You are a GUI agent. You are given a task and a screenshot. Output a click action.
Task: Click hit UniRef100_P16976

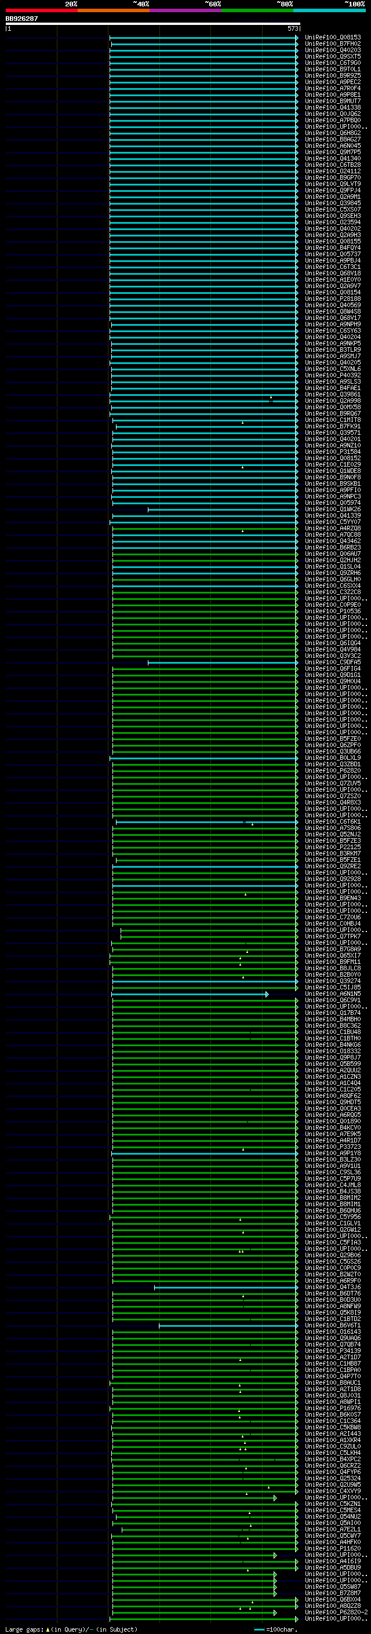coord(333,1409)
